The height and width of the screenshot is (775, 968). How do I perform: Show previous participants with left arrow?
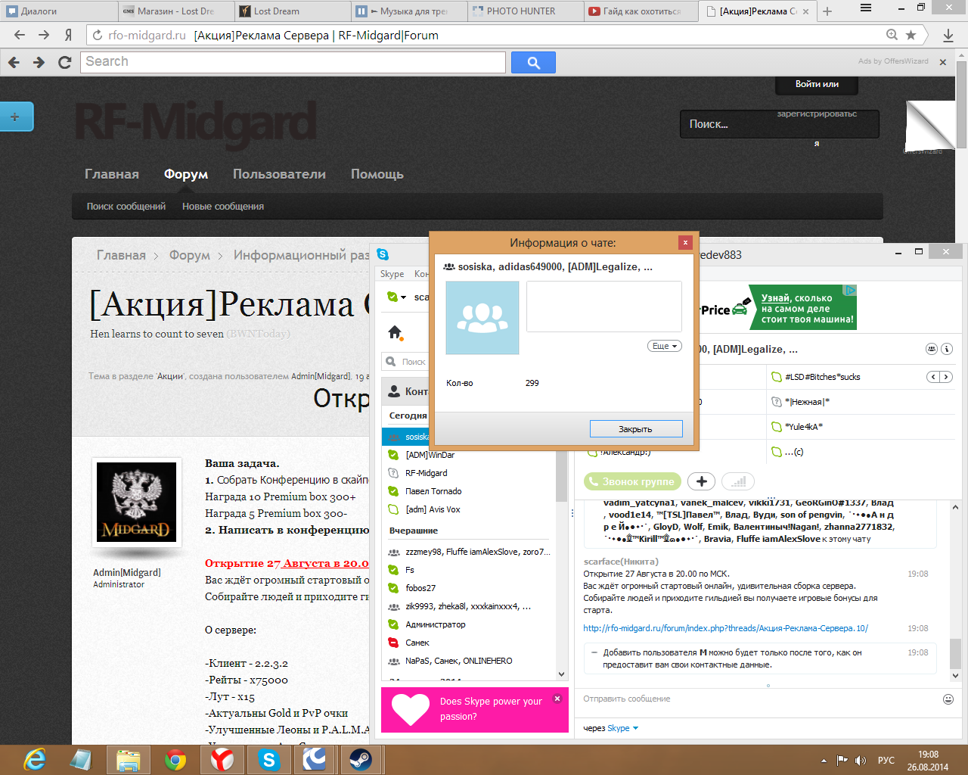pyautogui.click(x=933, y=377)
